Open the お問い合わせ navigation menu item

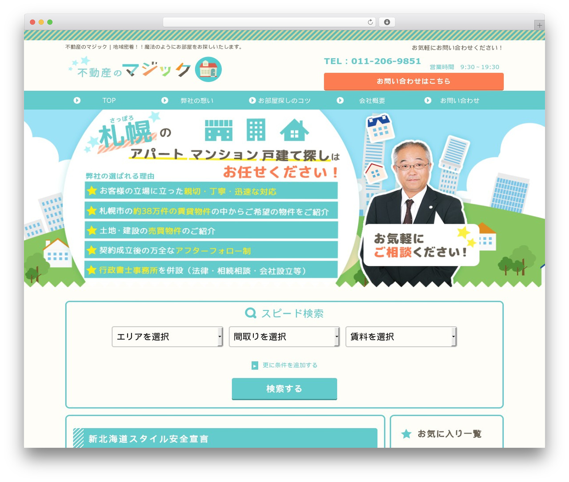(x=460, y=100)
